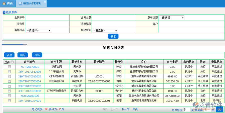Click the document icon on 销售合同列表 tab

pos(20,3)
